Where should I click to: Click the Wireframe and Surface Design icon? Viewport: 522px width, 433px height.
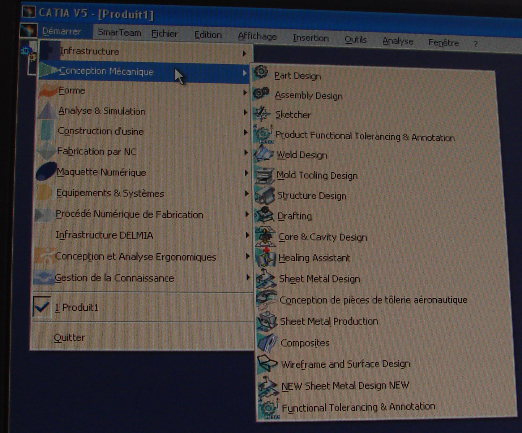(268, 364)
